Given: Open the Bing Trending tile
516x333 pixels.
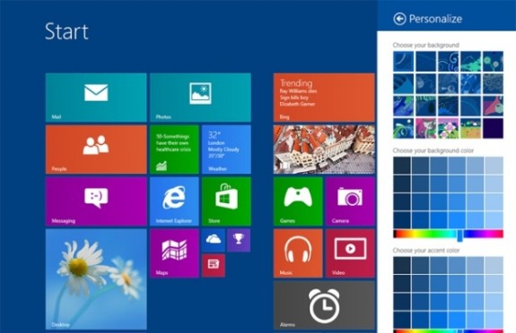Looking at the screenshot, I should [x=324, y=98].
